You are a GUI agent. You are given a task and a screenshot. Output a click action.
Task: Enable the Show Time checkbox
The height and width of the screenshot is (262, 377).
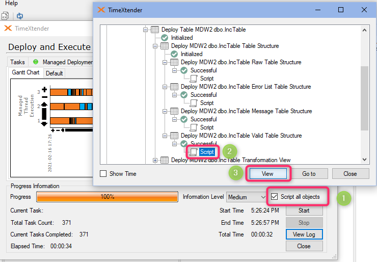point(103,173)
